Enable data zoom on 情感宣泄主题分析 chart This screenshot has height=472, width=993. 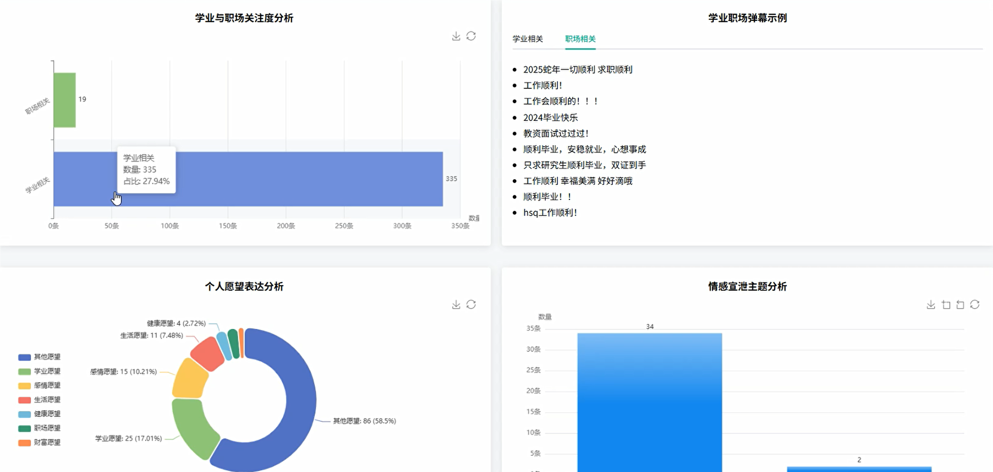[946, 304]
